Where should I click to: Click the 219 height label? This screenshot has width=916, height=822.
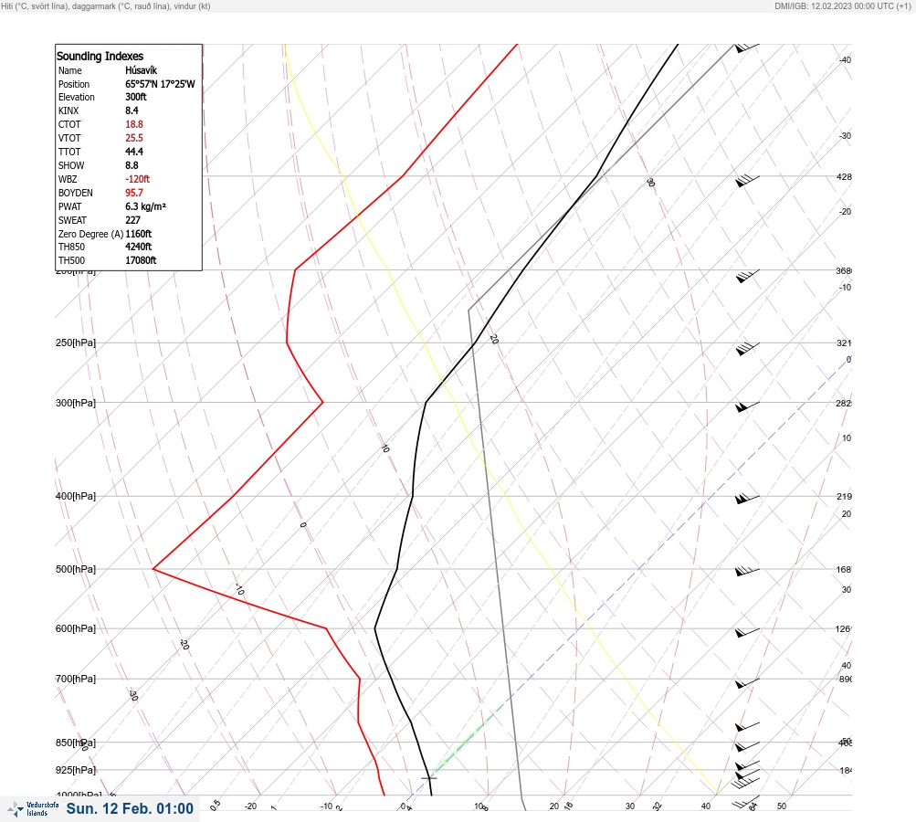pos(844,497)
